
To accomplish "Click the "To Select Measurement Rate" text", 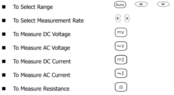I will tap(48, 21).
